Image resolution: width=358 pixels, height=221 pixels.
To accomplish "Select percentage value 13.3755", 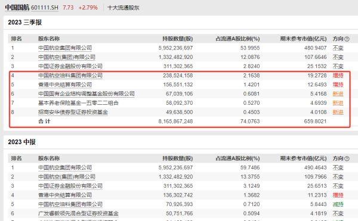I will (250, 177).
